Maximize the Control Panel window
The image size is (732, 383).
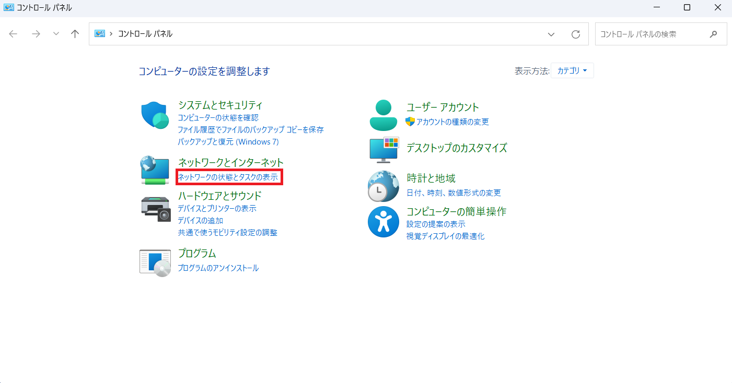687,7
